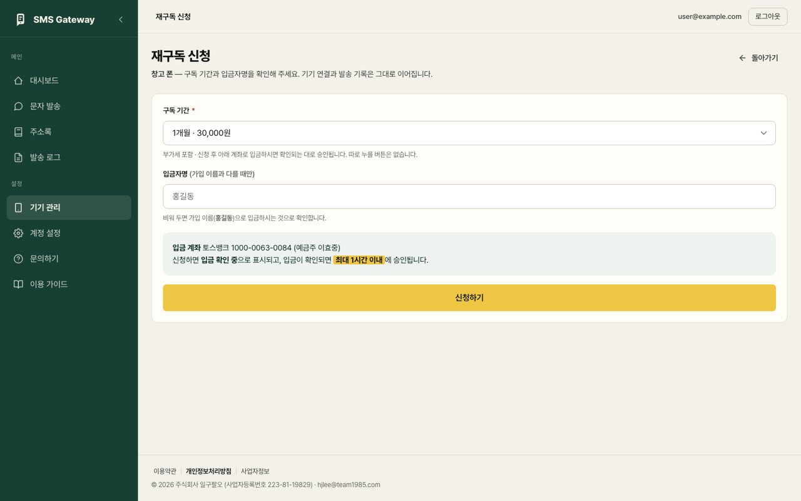The height and width of the screenshot is (501, 801).
Task: Click the SMS Gateway title text
Action: (64, 19)
